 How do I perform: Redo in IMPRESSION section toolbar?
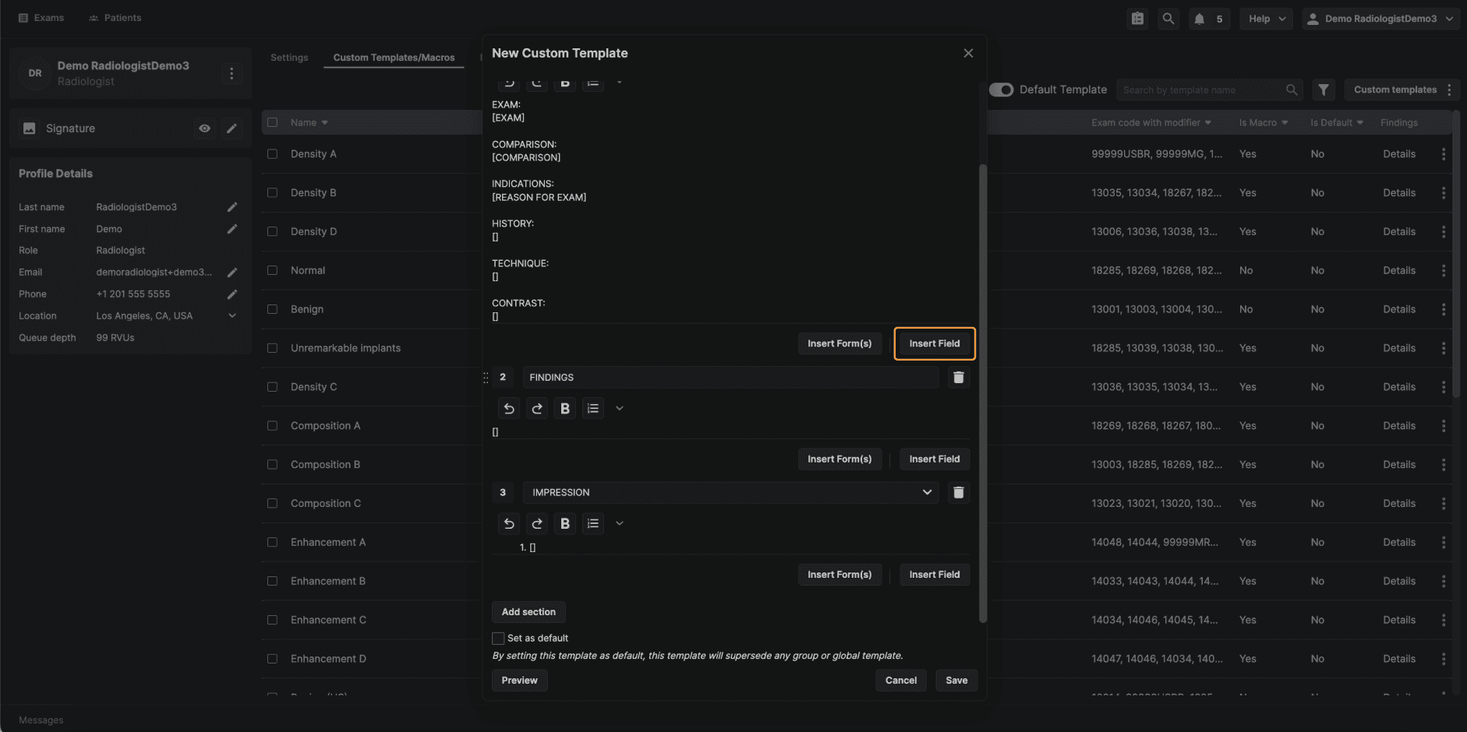tap(537, 523)
